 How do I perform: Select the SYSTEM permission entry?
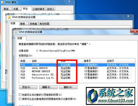click(x=77, y=65)
